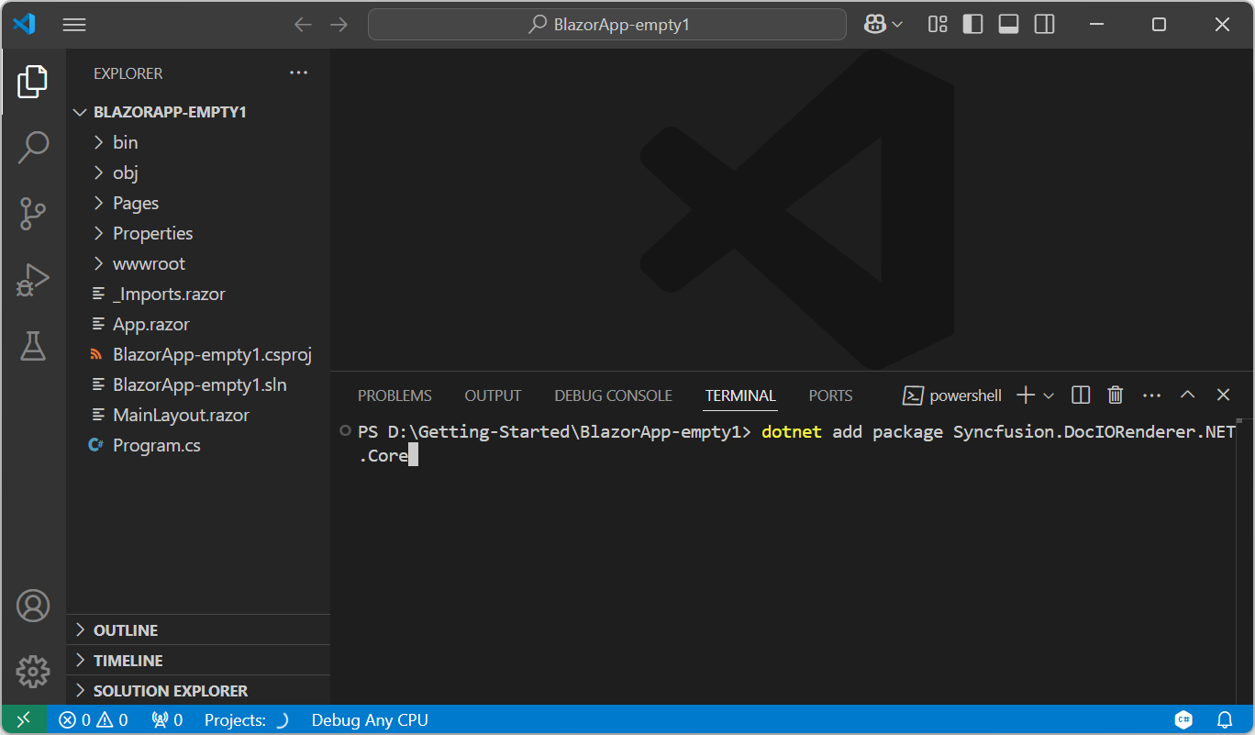Open Program.cs file

point(156,445)
